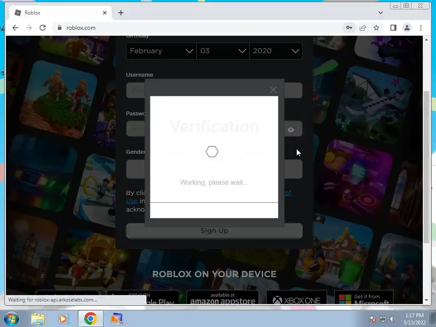Click the "ROBLOX ON YOUR DEVICE" heading
Viewport: 436px width, 327px height.
point(215,274)
